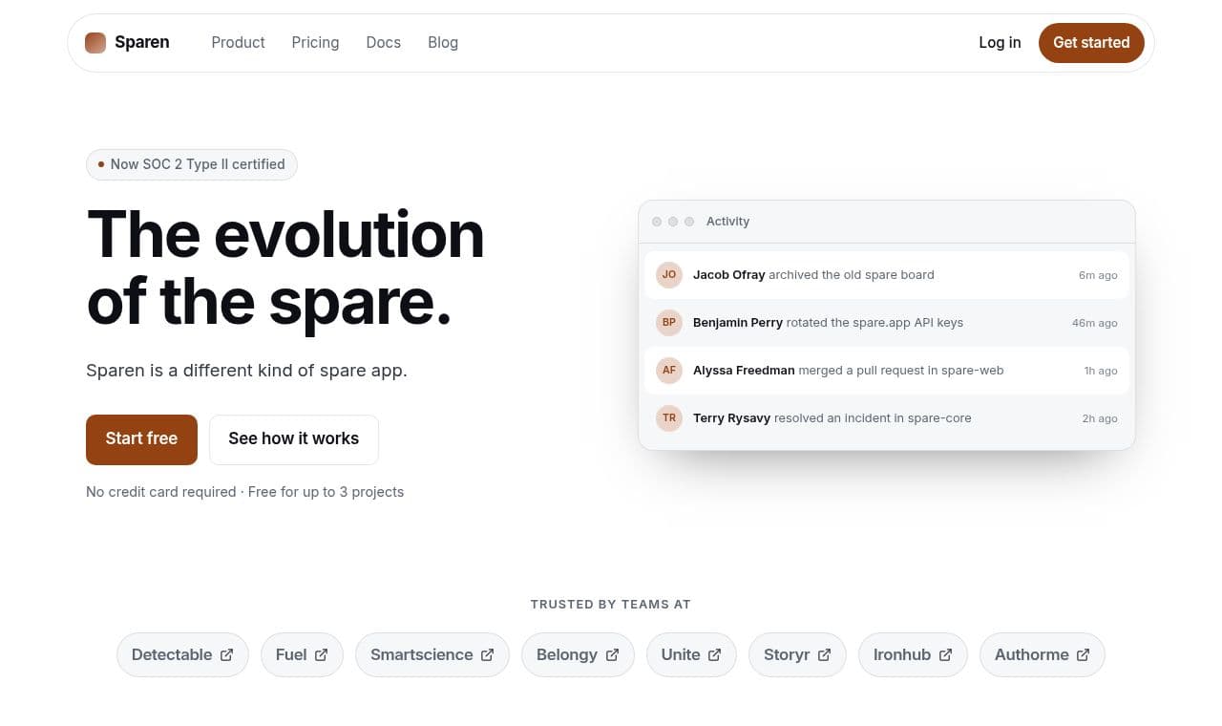Select the Sparen brand name

tap(142, 43)
